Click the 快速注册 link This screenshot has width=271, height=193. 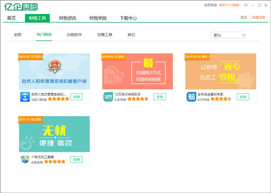tap(259, 17)
